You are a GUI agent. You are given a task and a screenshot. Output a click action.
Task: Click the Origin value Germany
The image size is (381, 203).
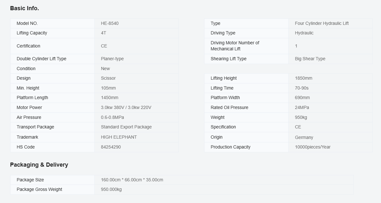click(x=304, y=137)
